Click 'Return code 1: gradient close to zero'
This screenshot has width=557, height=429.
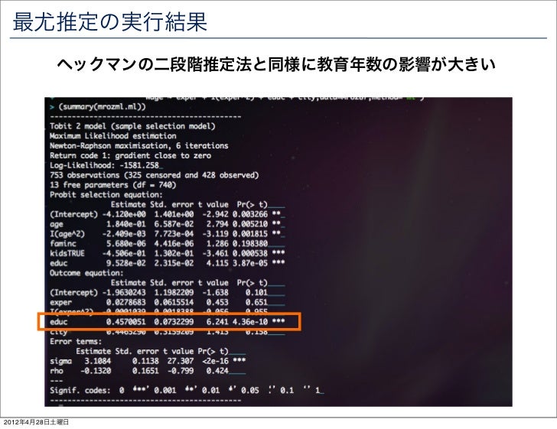(x=130, y=155)
